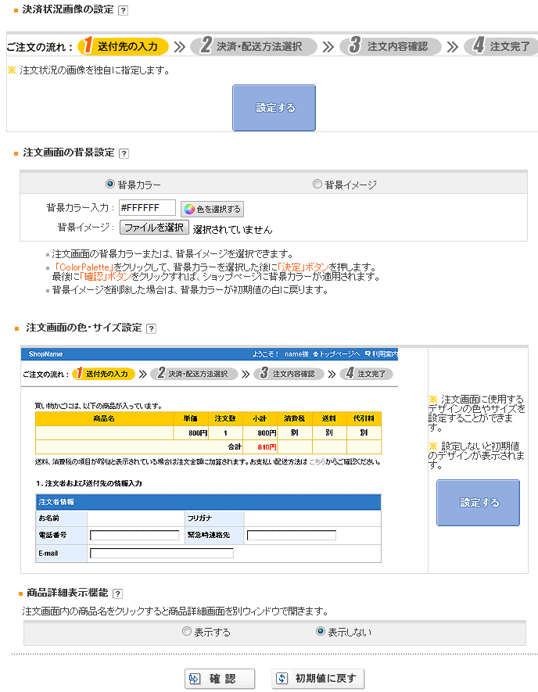Click 初期値に戻す reset button
This screenshot has width=538, height=692.
[x=317, y=679]
